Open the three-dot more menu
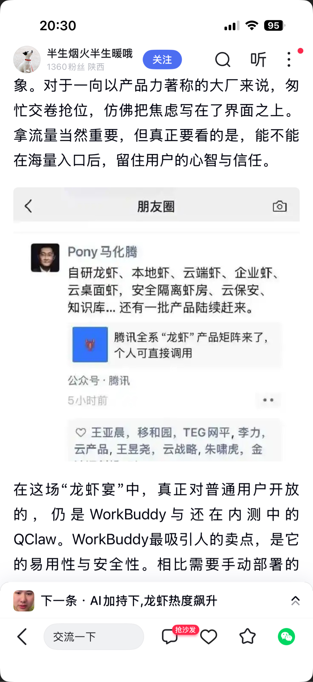313x682 pixels. pos(289,60)
